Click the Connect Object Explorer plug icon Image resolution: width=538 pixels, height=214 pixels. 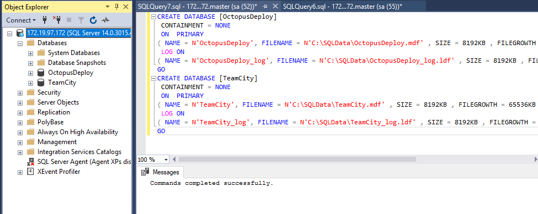45,20
